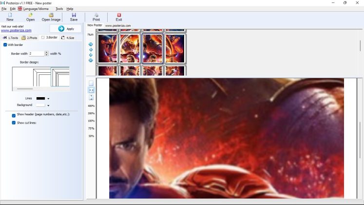This screenshot has height=205, width=364.
Task: Click the Open Image toolbar icon
Action: pyautogui.click(x=51, y=15)
